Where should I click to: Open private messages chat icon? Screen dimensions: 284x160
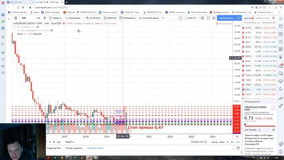pos(280,73)
